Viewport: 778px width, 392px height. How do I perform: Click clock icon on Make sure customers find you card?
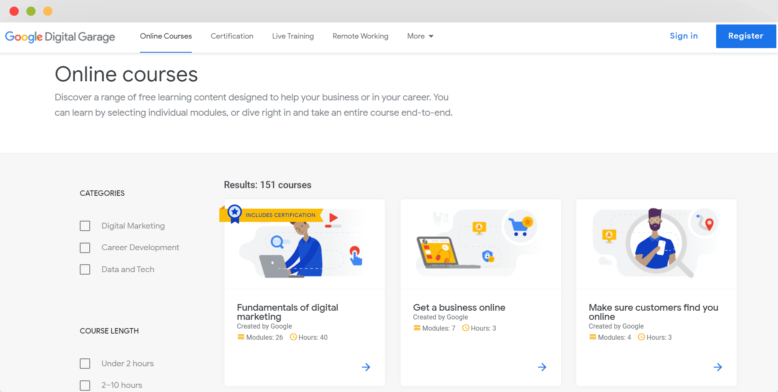(641, 337)
